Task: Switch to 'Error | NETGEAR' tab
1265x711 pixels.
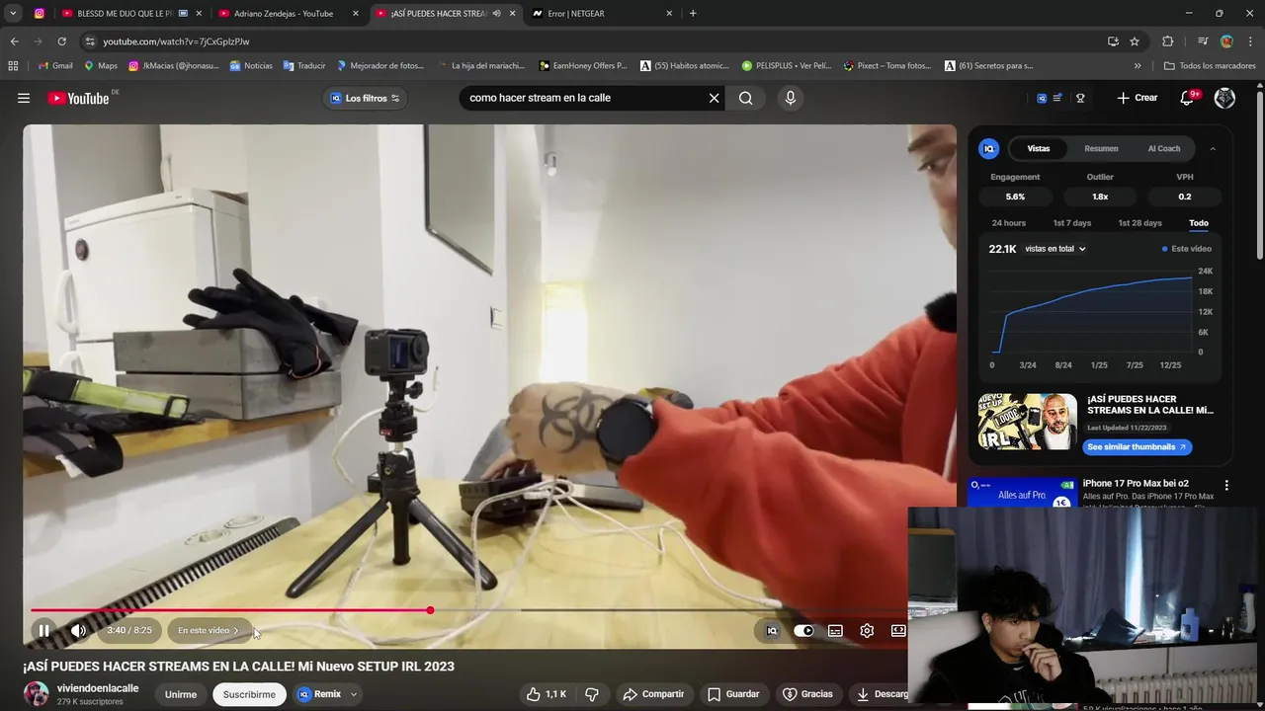Action: [x=602, y=14]
